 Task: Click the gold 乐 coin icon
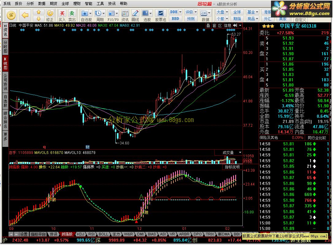point(11,15)
